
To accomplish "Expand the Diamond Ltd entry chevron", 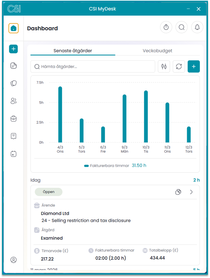I will coord(191,192).
